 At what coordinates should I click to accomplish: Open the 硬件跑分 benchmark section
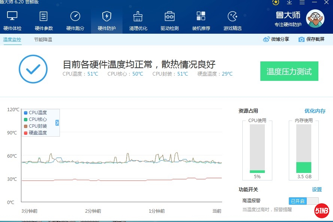75,21
